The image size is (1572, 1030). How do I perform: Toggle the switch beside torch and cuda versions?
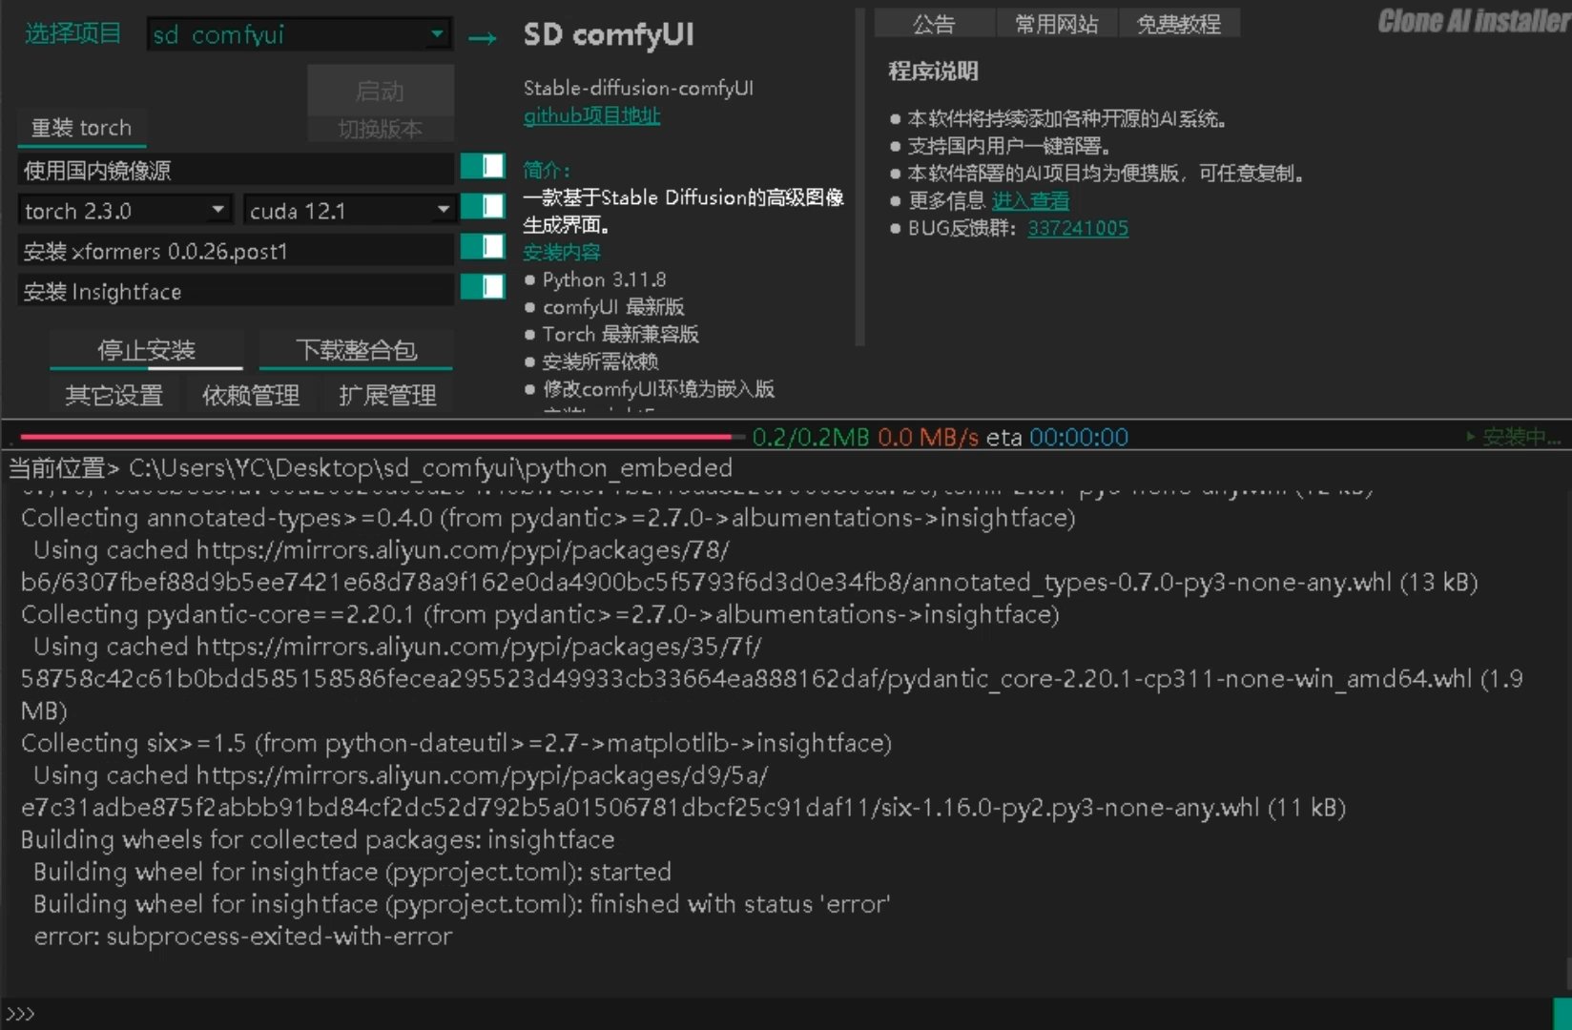point(483,206)
